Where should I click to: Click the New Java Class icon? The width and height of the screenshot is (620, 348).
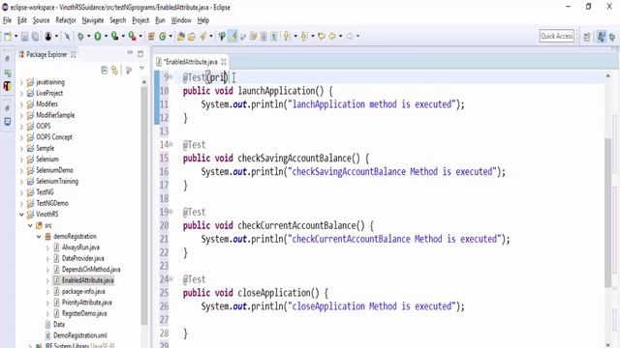pos(163,37)
